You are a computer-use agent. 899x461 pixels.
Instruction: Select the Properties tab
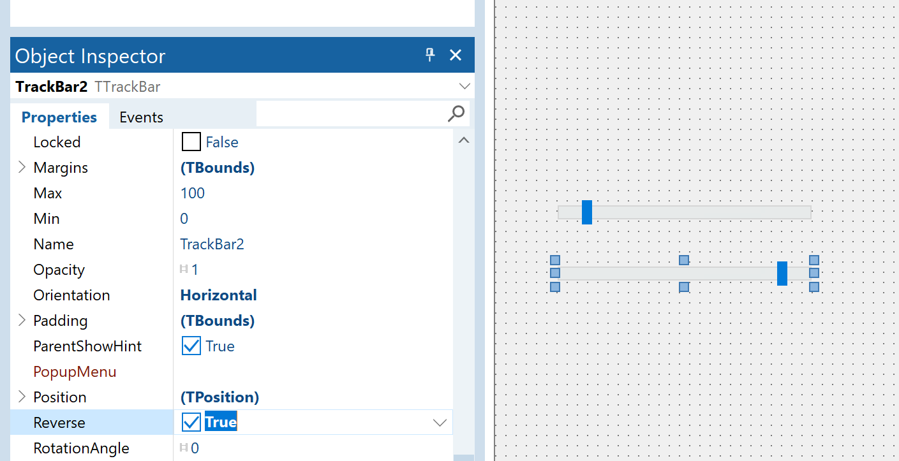pos(59,117)
